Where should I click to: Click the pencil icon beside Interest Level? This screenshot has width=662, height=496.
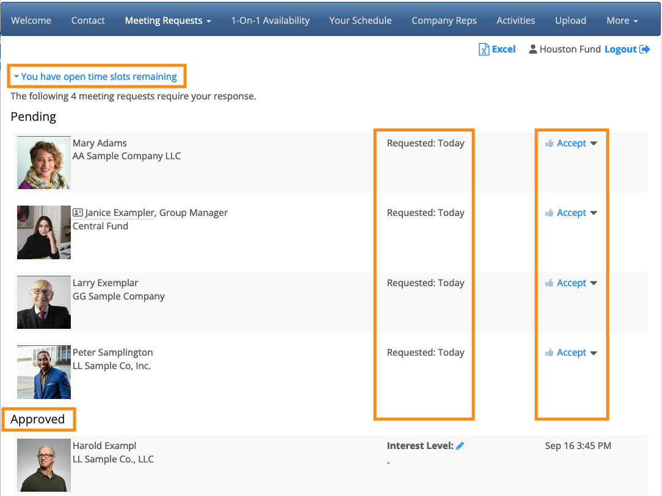pyautogui.click(x=460, y=446)
